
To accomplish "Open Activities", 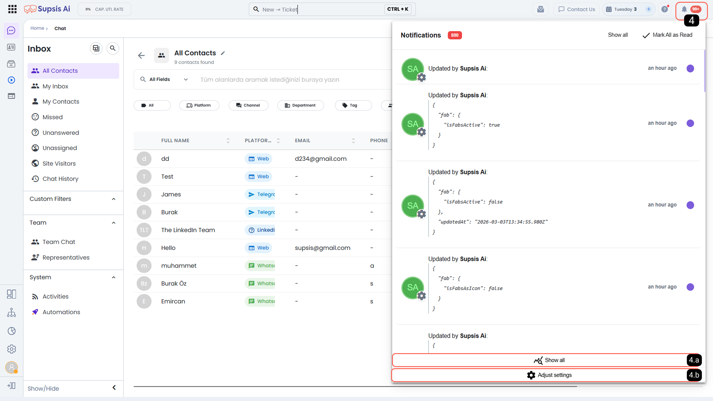I will click(73, 296).
